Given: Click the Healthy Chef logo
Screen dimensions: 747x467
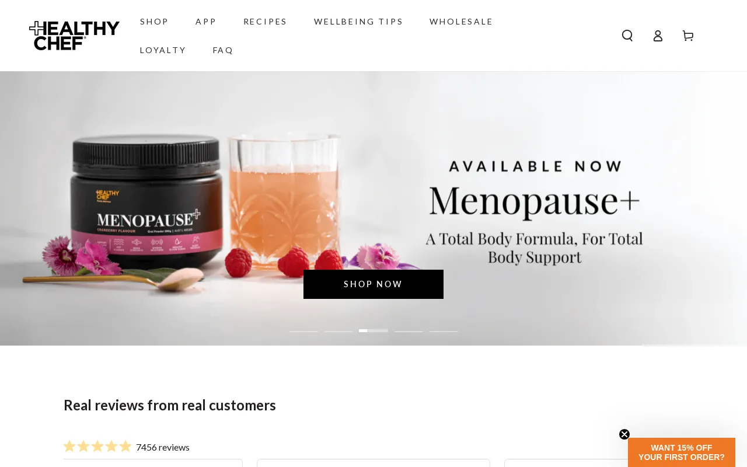Looking at the screenshot, I should pos(74,36).
